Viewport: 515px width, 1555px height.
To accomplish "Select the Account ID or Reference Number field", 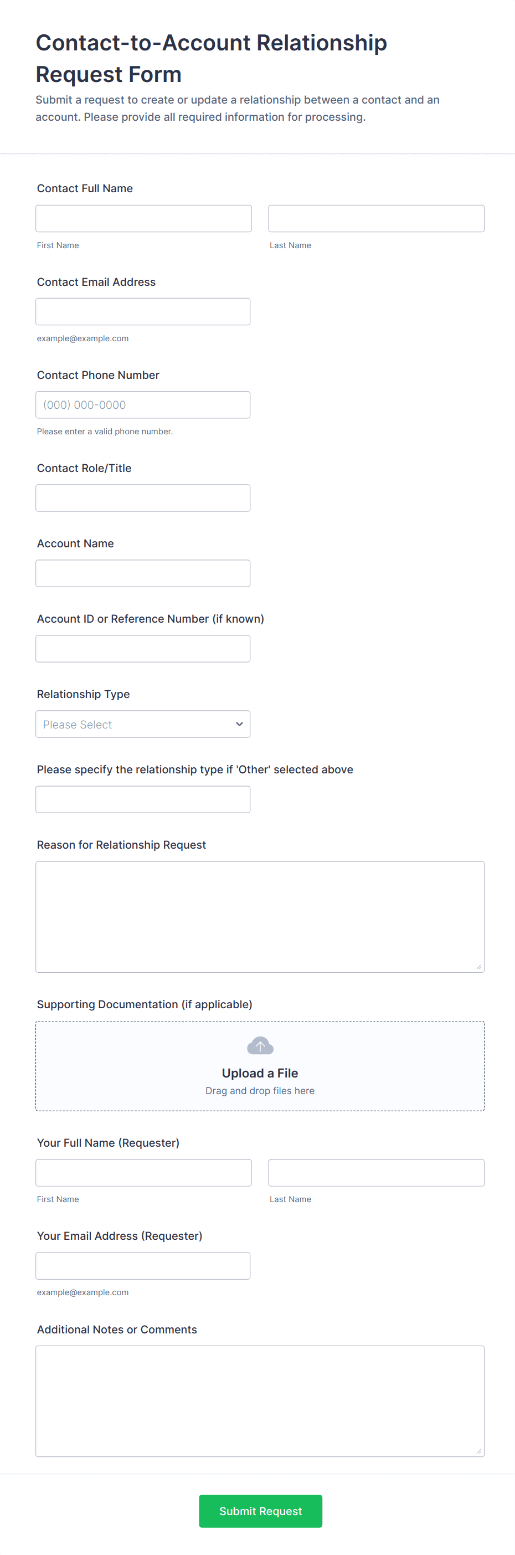I will (x=142, y=648).
